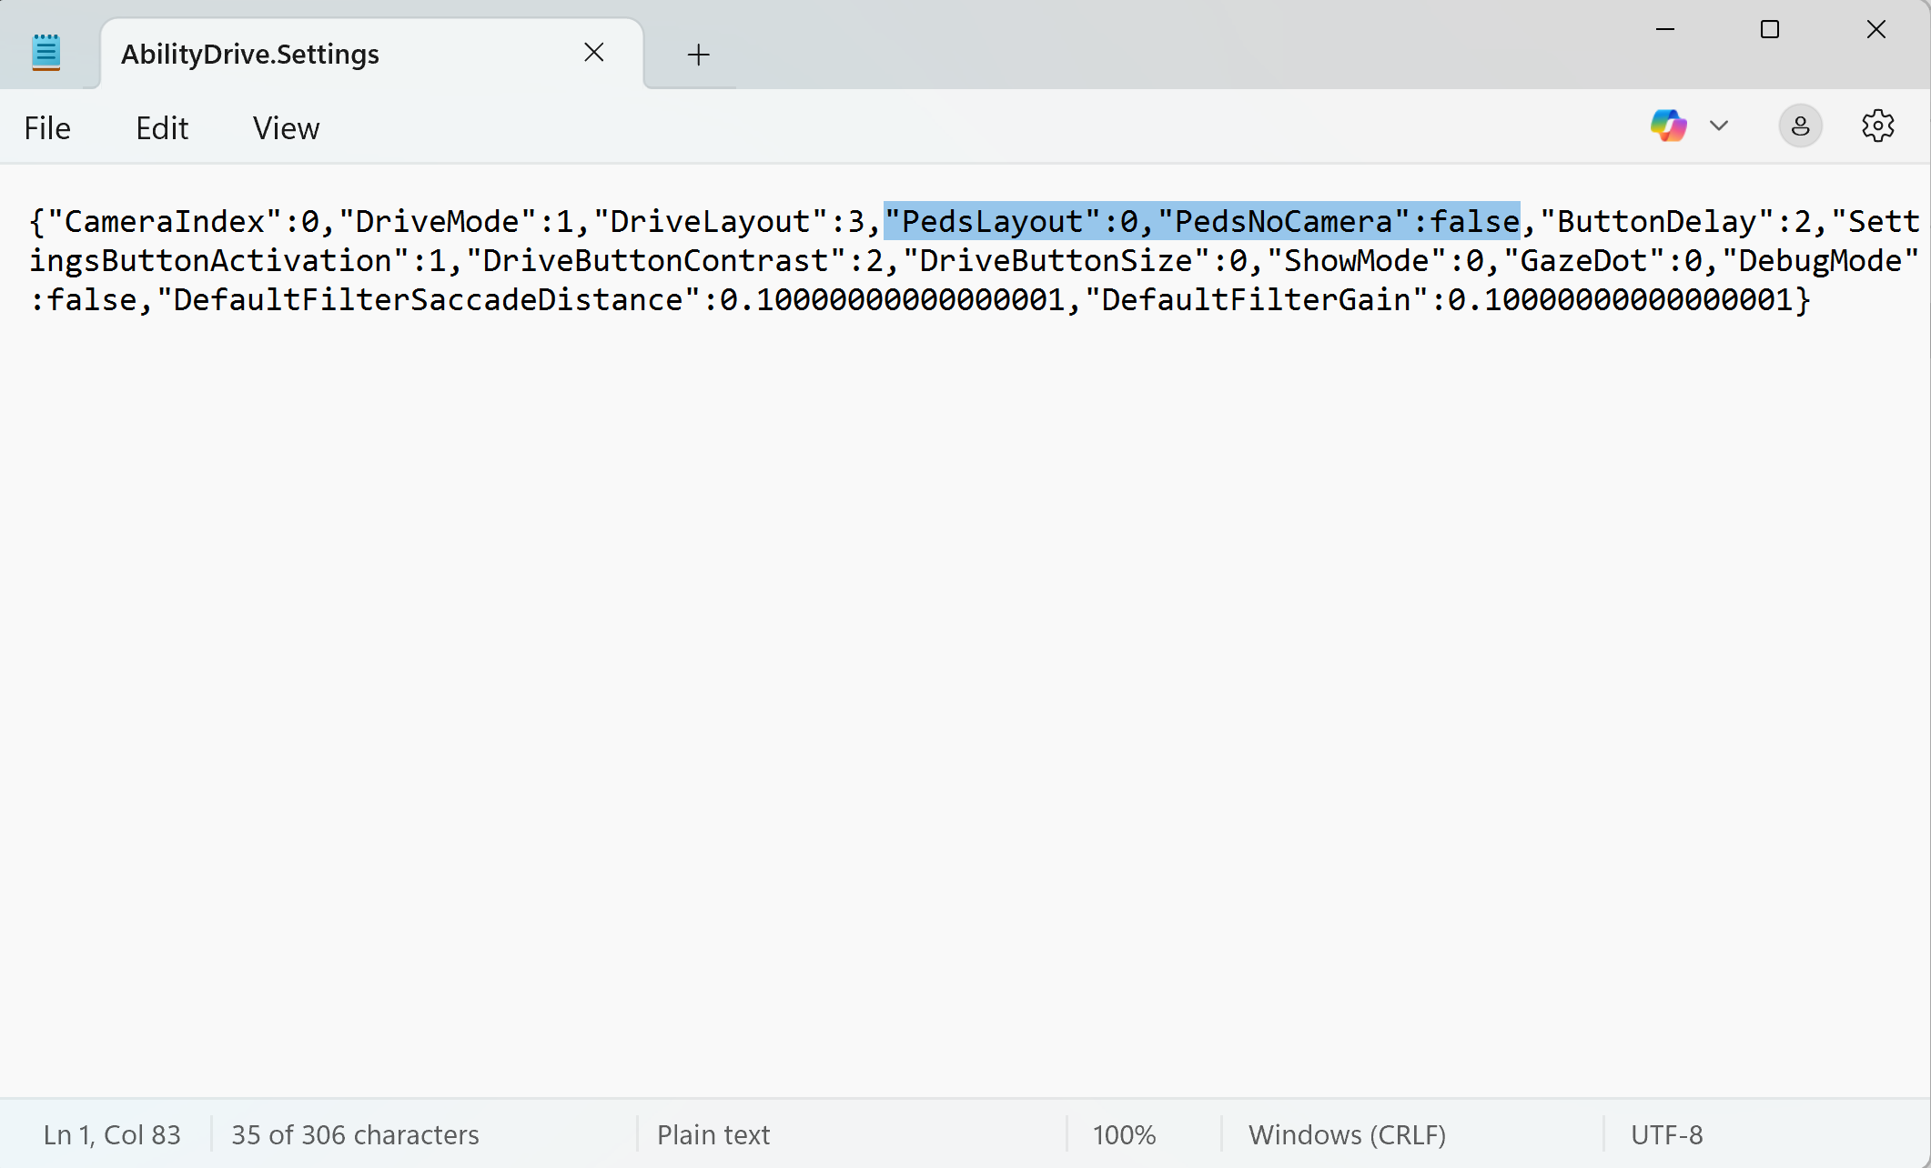The height and width of the screenshot is (1168, 1931).
Task: Open the account profile icon
Action: click(1800, 126)
